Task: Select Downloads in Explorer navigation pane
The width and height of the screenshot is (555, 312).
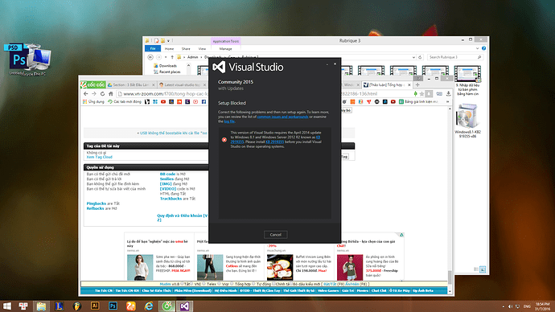Action: tap(165, 66)
